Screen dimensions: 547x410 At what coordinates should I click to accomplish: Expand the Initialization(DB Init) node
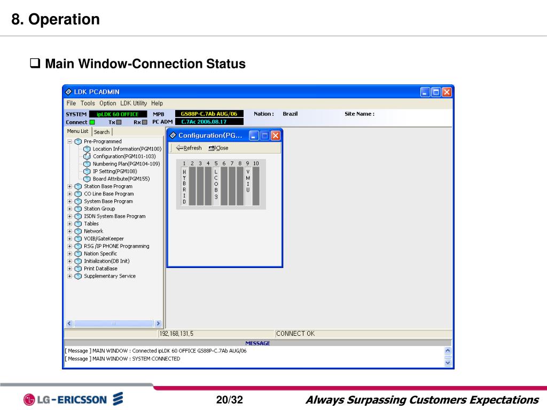click(69, 261)
